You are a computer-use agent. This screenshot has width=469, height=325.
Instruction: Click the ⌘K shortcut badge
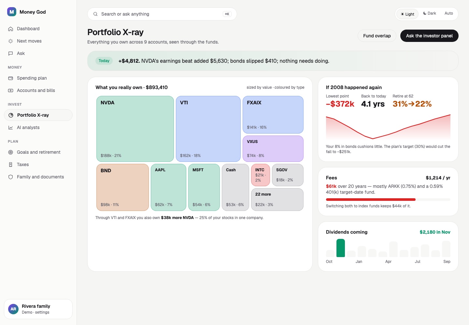pos(227,14)
